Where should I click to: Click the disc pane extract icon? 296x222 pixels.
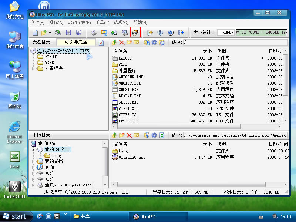click(x=147, y=42)
